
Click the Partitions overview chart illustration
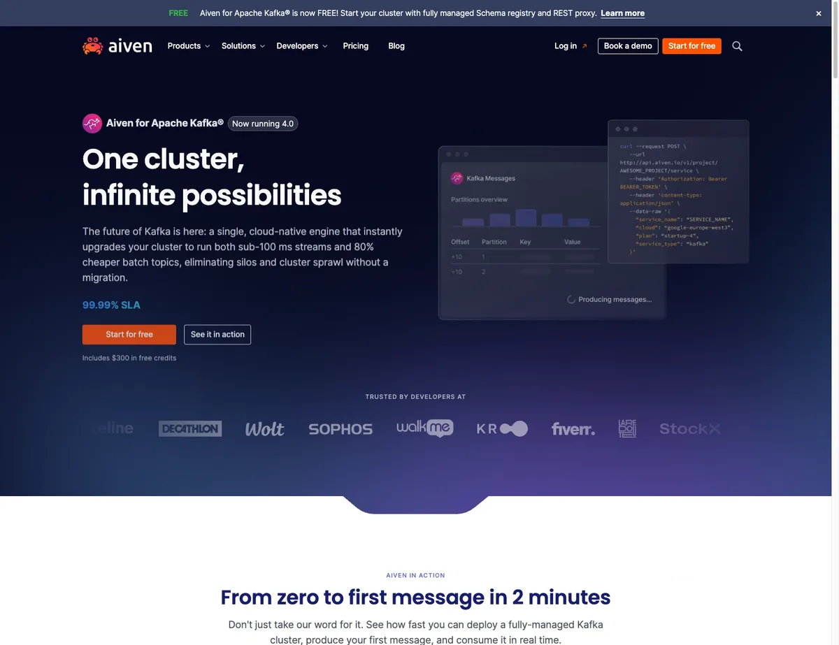coord(526,217)
